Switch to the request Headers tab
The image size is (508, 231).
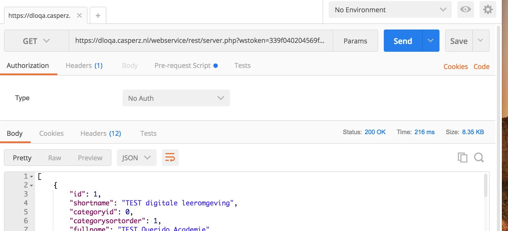(84, 66)
